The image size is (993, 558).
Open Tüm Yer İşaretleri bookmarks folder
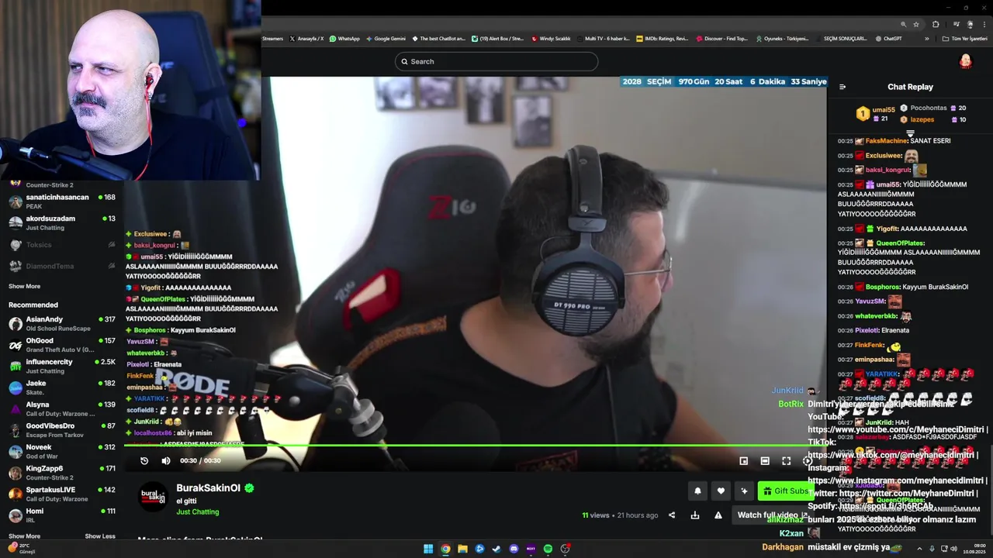[964, 38]
